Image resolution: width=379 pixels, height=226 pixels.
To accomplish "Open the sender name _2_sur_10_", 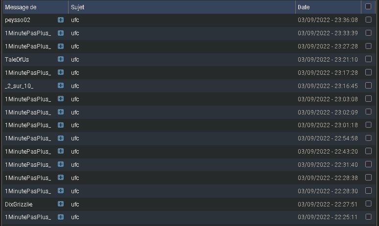I will pos(19,86).
